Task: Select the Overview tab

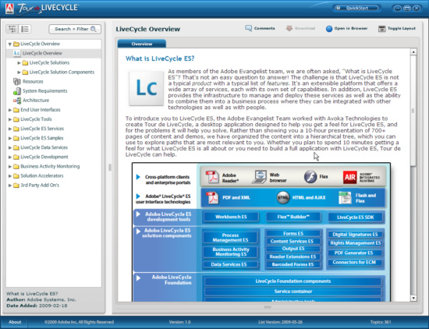Action: click(x=142, y=44)
